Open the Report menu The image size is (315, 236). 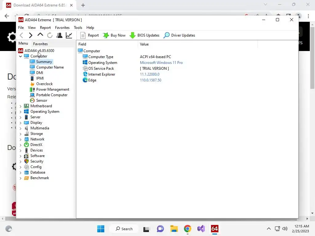[45, 27]
